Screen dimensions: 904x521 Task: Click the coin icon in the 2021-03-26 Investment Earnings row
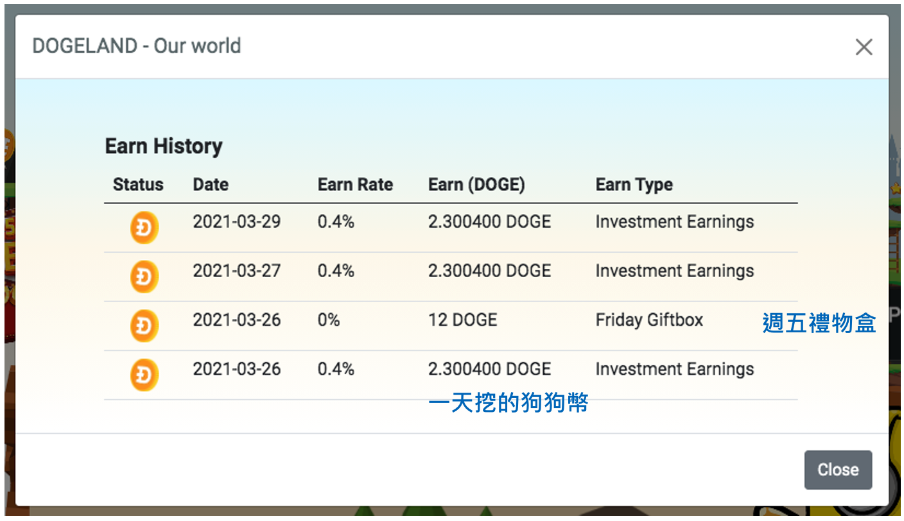(144, 375)
